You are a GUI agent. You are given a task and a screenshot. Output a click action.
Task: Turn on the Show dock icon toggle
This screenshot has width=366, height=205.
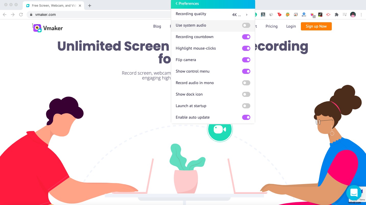(246, 94)
